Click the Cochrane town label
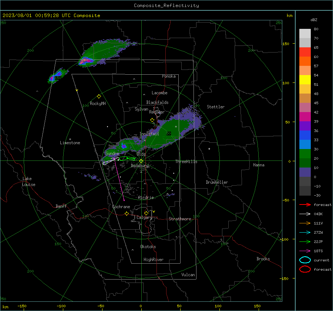The height and width of the screenshot is (311, 333). 121,207
